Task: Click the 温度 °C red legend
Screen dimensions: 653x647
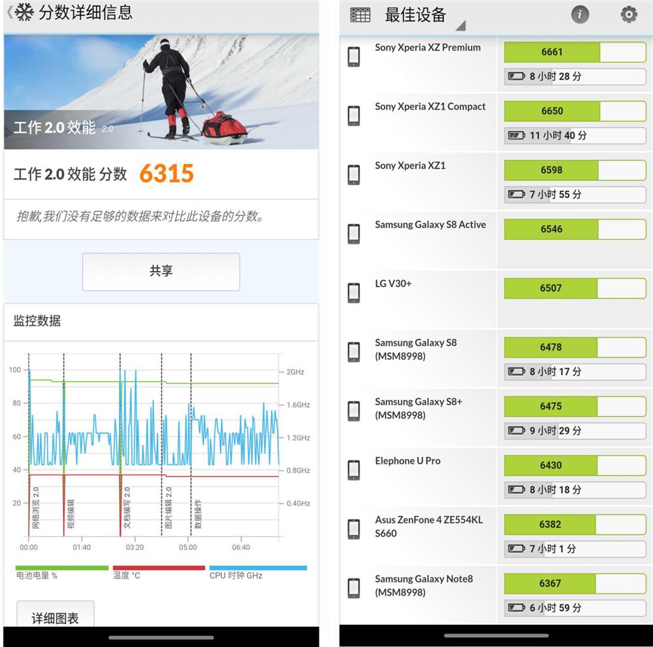Action: pyautogui.click(x=159, y=571)
